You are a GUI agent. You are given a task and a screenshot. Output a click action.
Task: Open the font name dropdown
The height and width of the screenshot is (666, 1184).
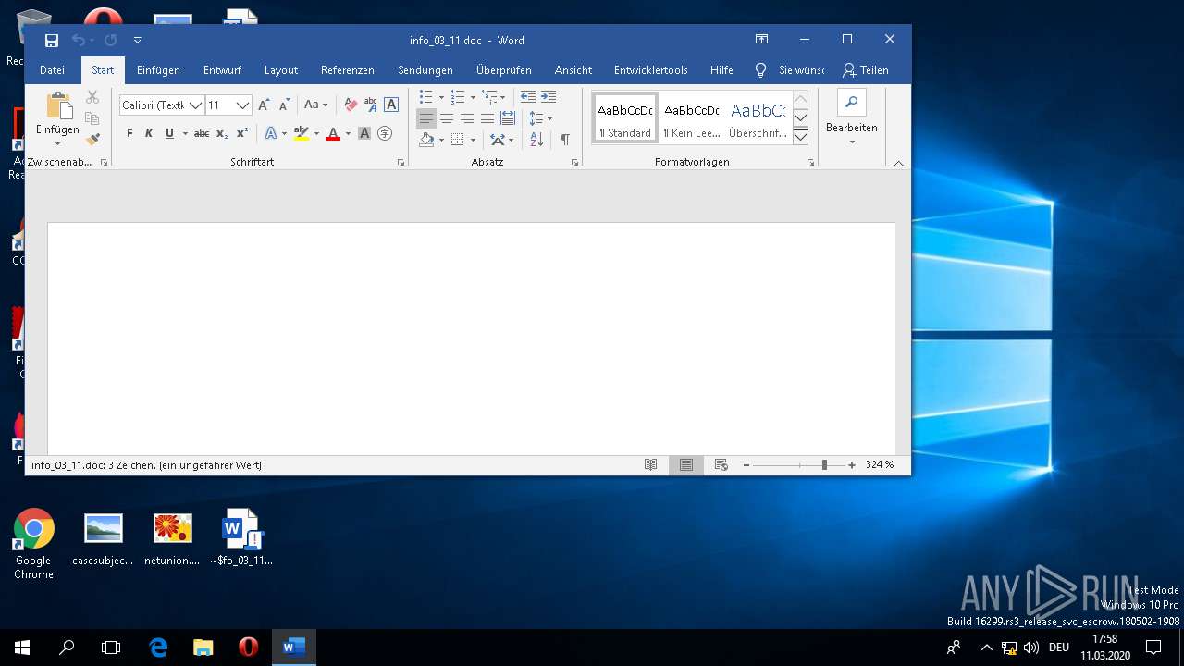tap(195, 105)
